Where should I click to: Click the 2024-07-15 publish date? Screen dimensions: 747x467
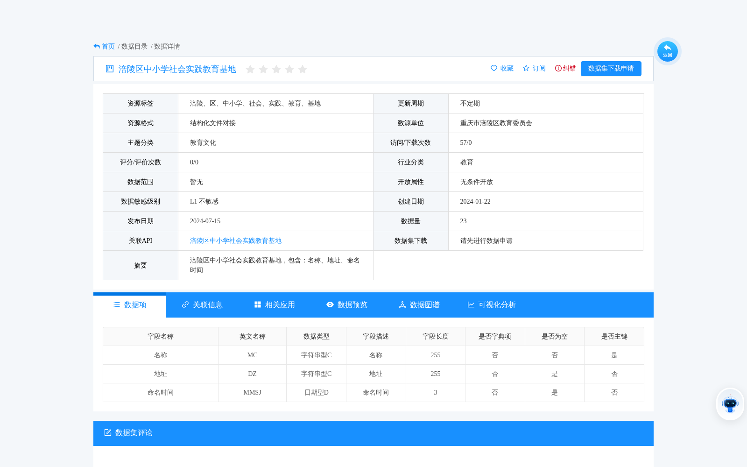tap(205, 221)
